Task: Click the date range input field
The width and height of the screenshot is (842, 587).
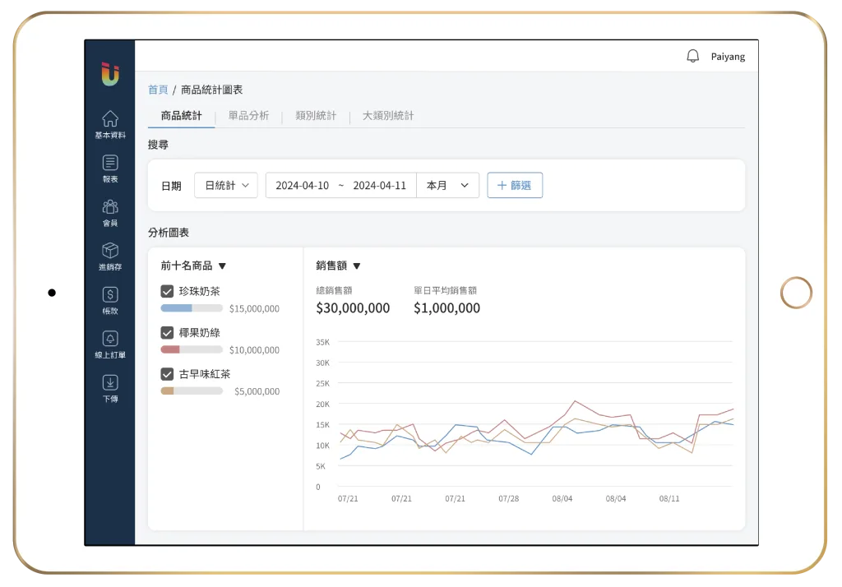Action: [340, 185]
